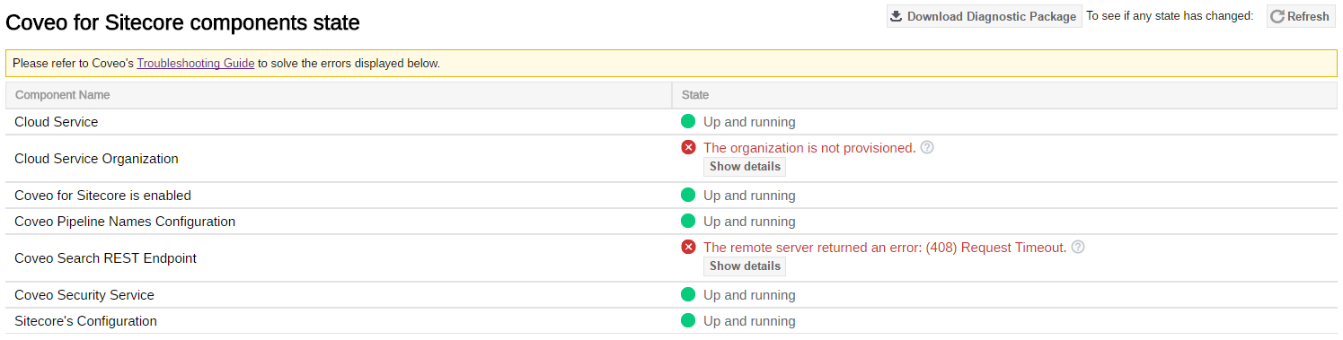Screen dimensions: 1343x340
Task: Click red error icon for Cloud Service Organization
Action: 689,147
